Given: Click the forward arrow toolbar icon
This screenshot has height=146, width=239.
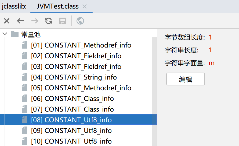Looking at the screenshot, I should tap(35, 21).
